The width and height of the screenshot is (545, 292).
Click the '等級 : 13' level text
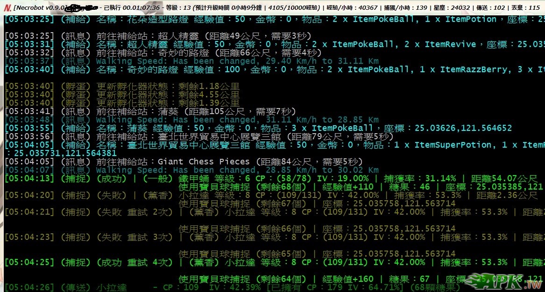[178, 7]
